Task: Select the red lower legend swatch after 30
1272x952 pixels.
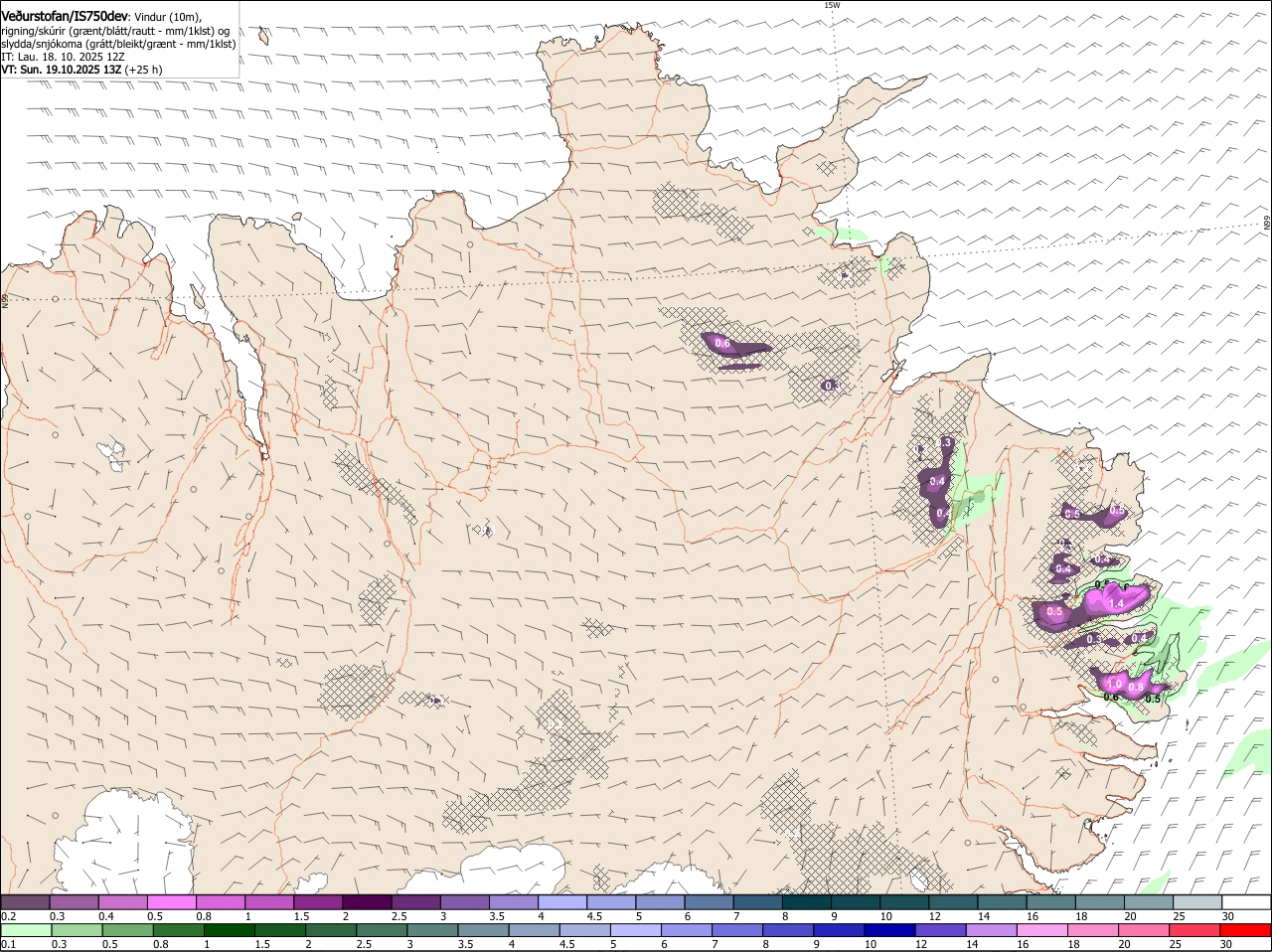Action: (1246, 930)
